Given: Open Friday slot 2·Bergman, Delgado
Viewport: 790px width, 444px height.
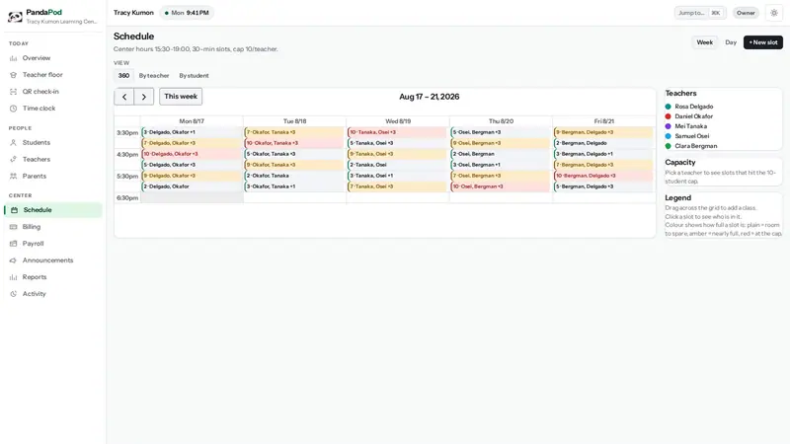Looking at the screenshot, I should click(x=604, y=143).
